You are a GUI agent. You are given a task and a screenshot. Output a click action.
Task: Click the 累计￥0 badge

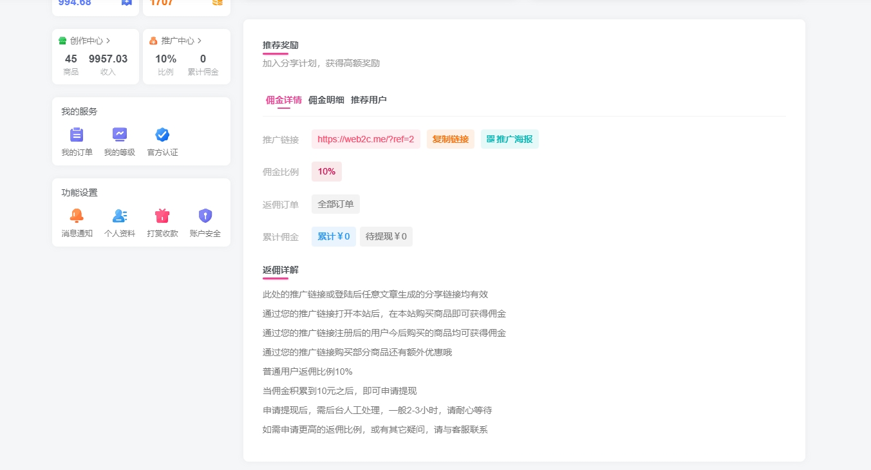coord(333,236)
